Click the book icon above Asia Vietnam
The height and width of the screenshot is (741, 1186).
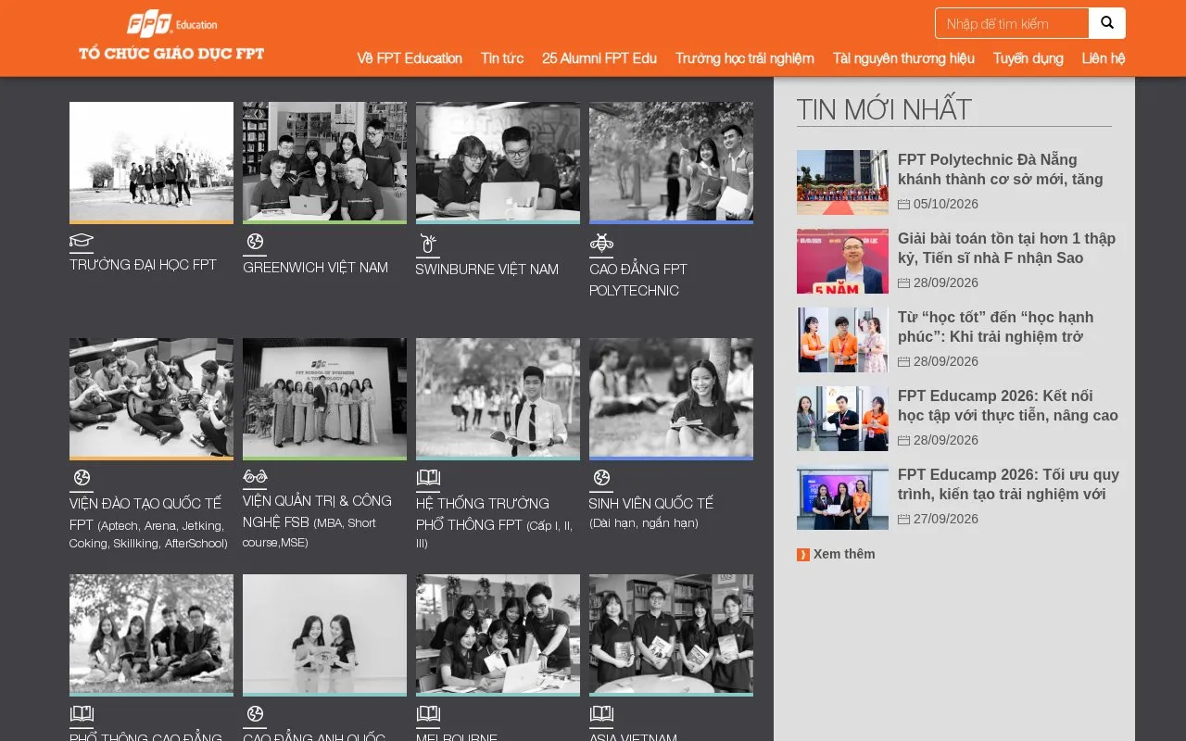coord(601,714)
